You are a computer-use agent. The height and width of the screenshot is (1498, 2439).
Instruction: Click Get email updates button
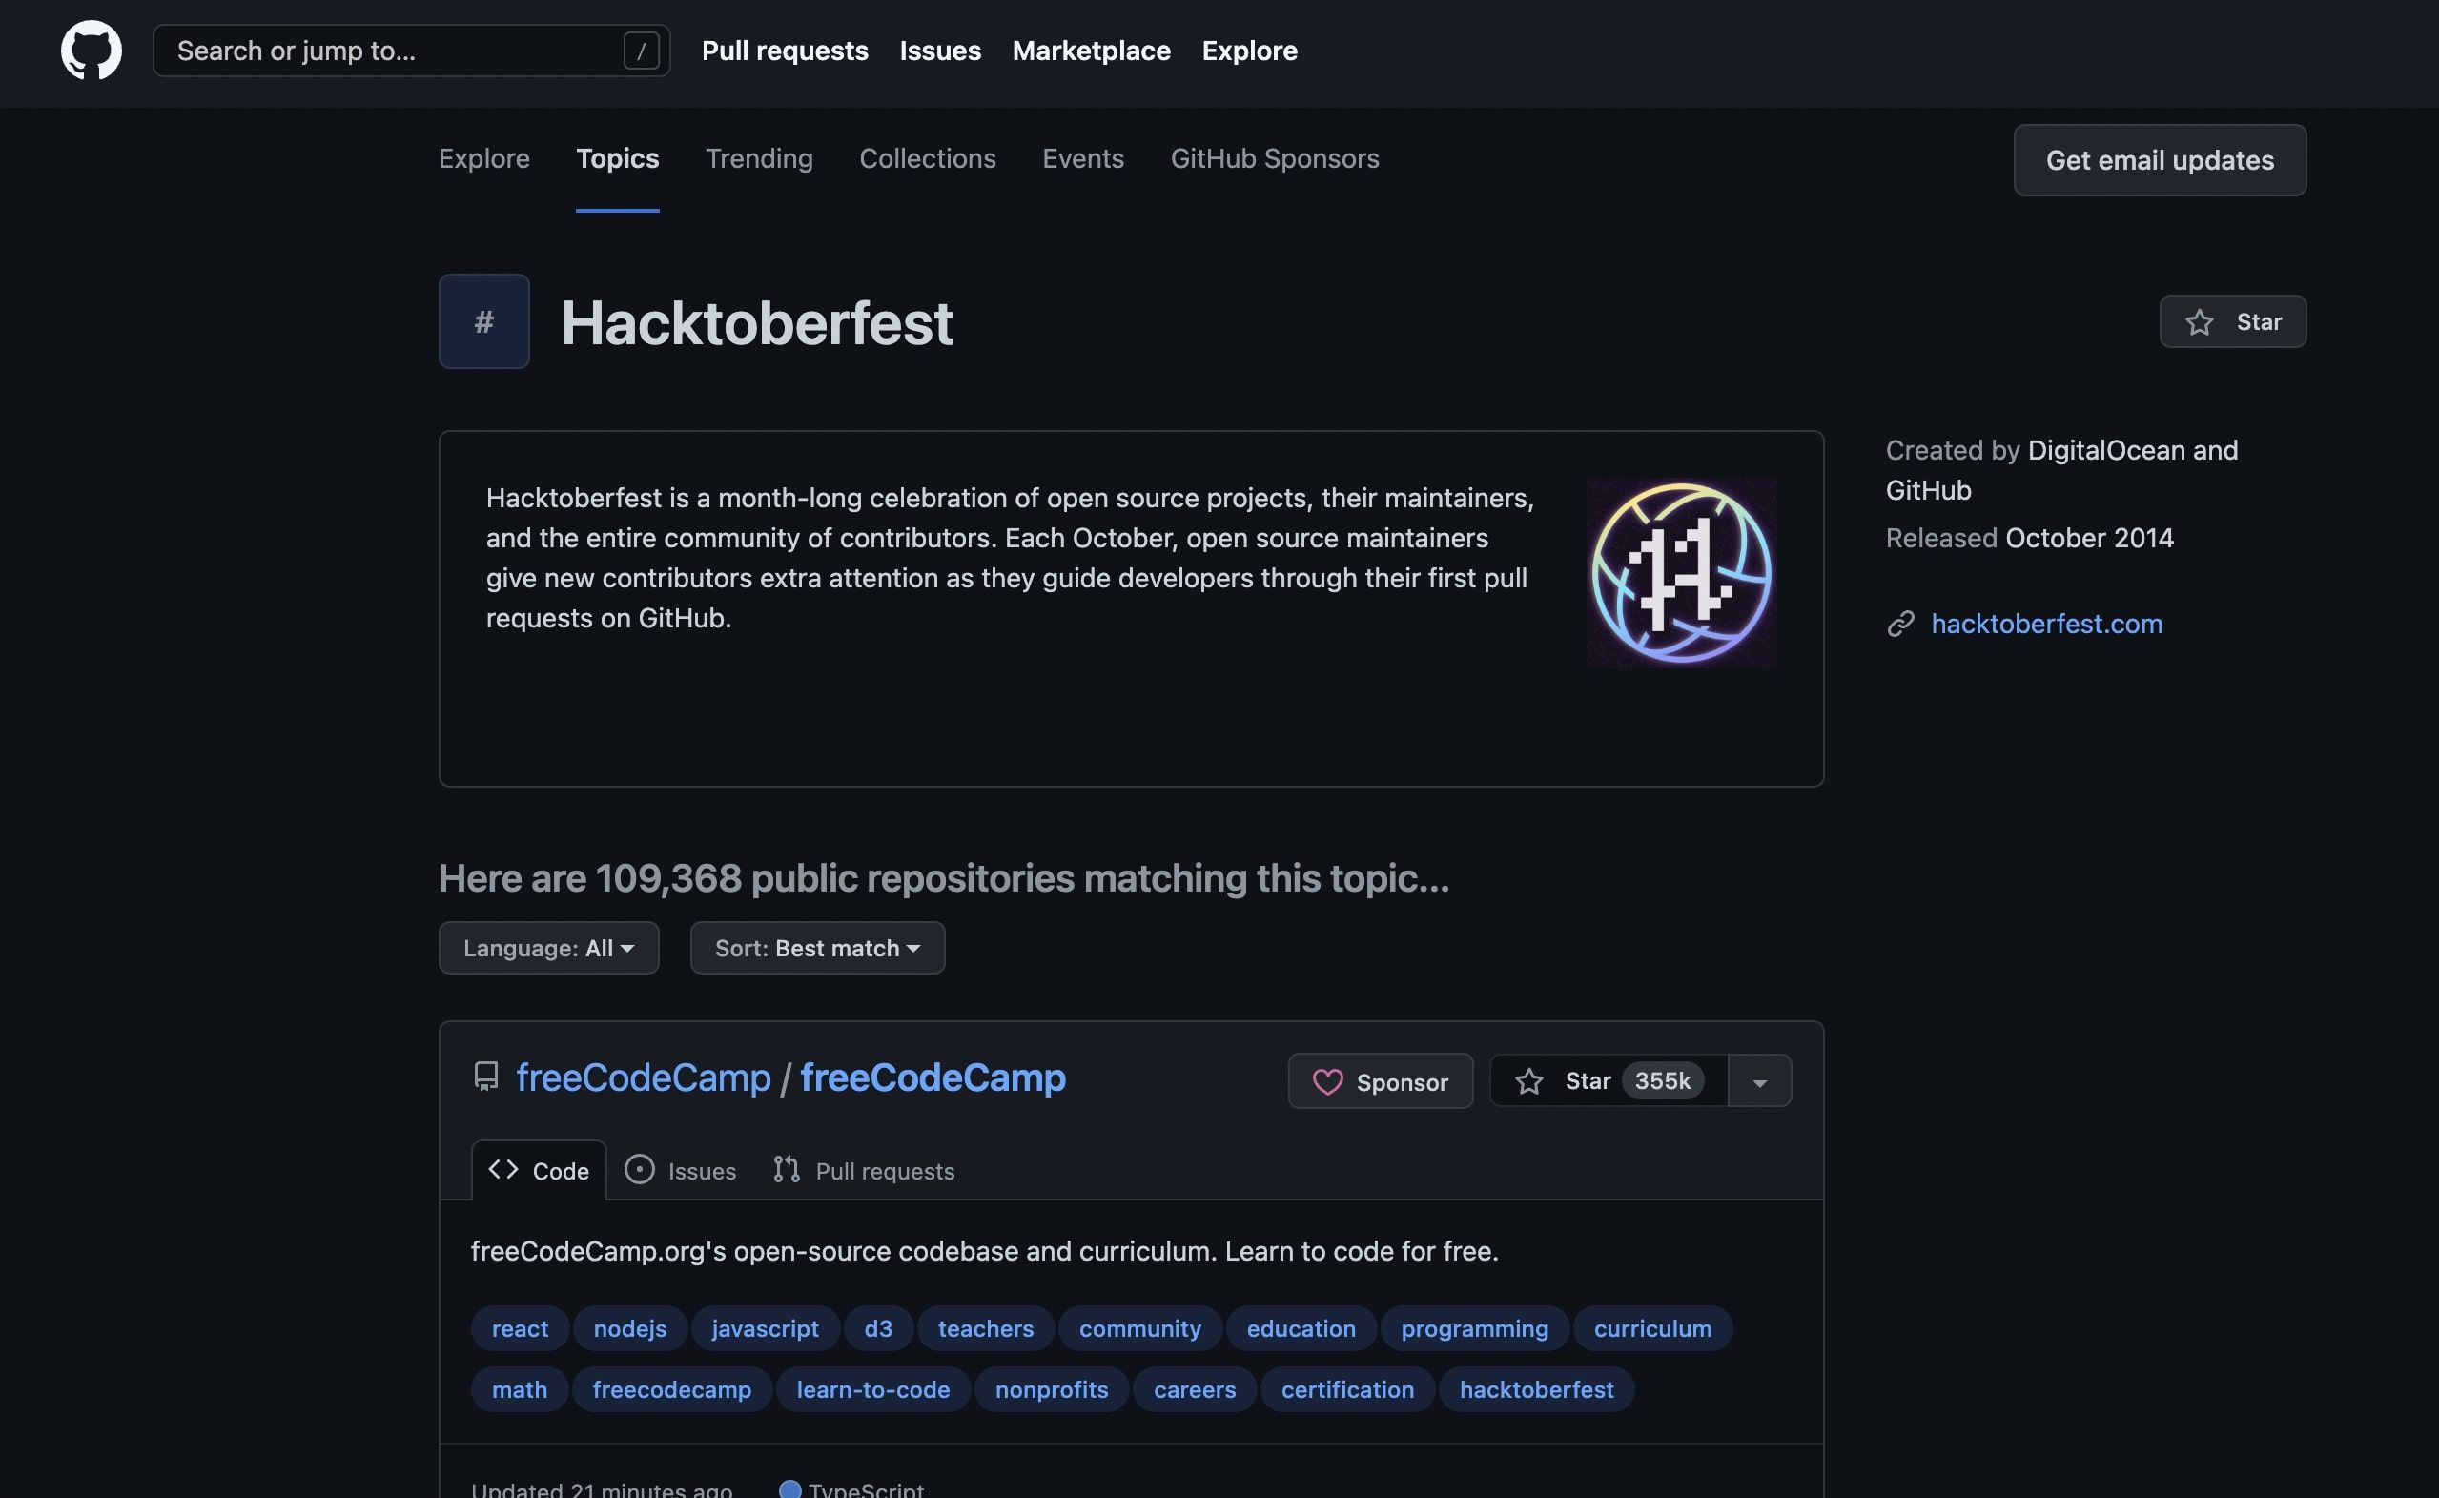click(2160, 160)
